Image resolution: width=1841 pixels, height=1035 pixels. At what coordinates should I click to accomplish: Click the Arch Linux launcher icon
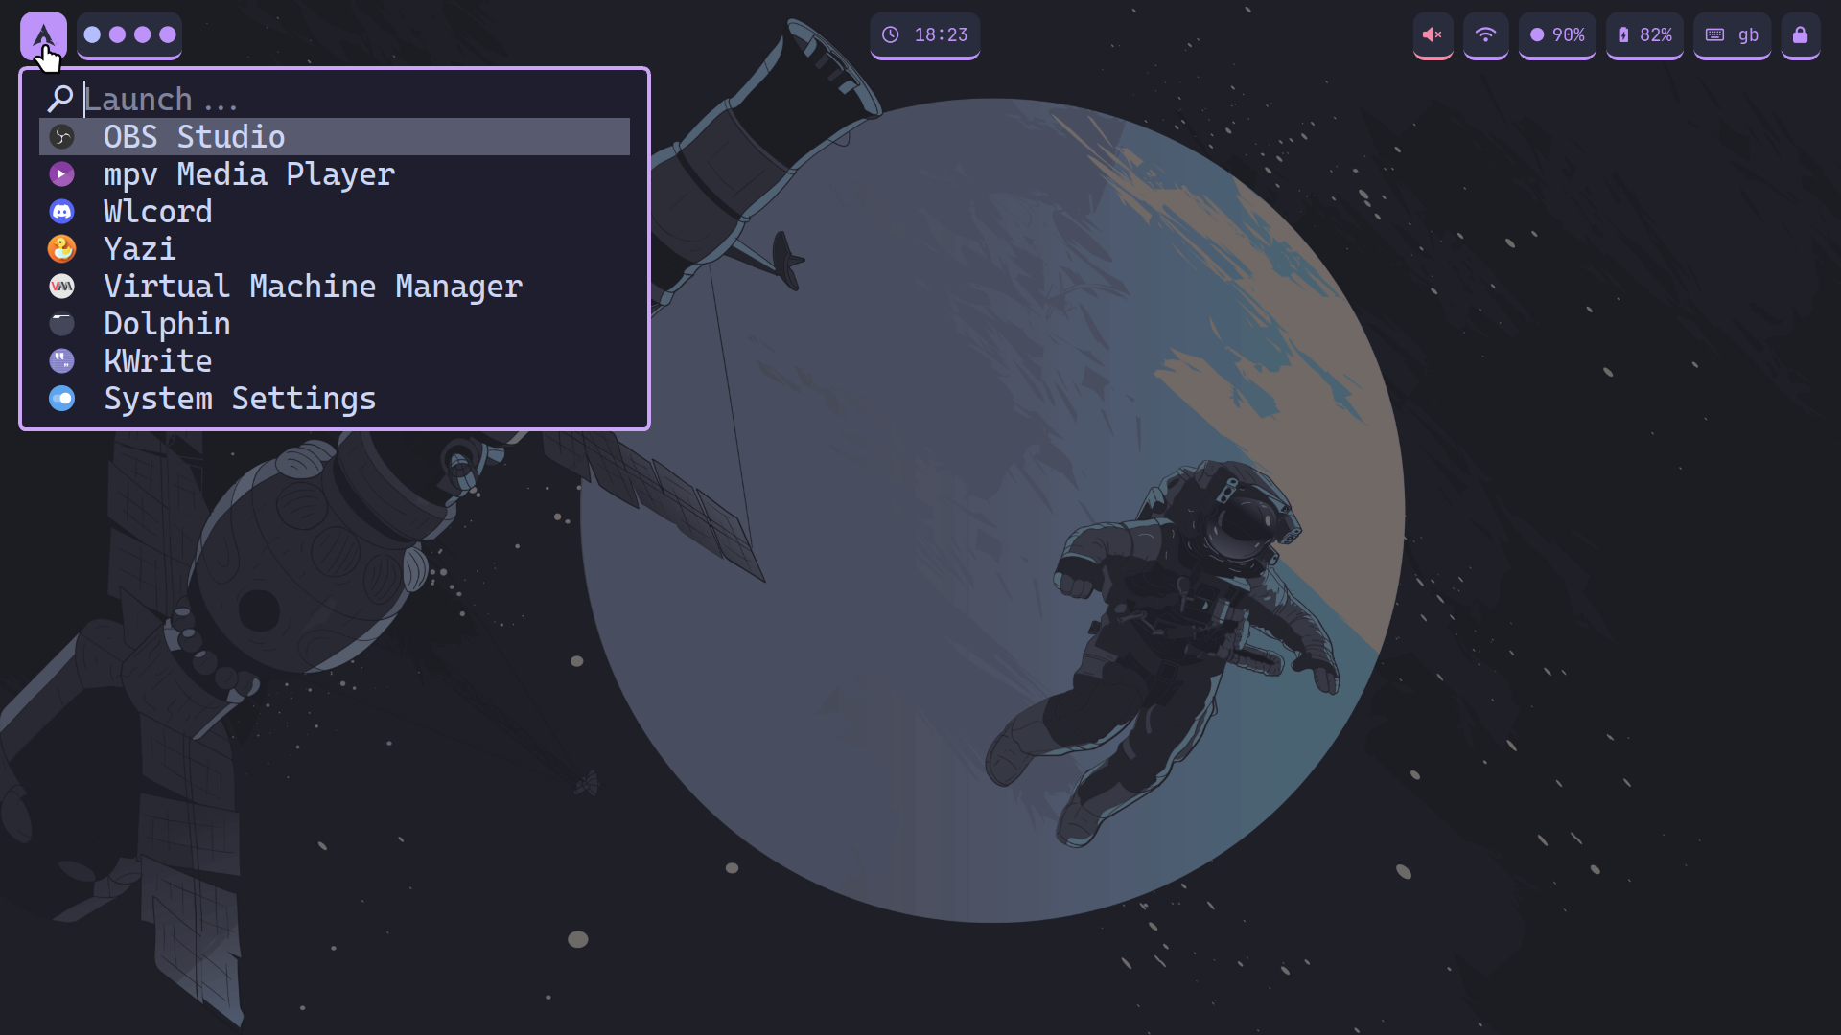pyautogui.click(x=43, y=35)
